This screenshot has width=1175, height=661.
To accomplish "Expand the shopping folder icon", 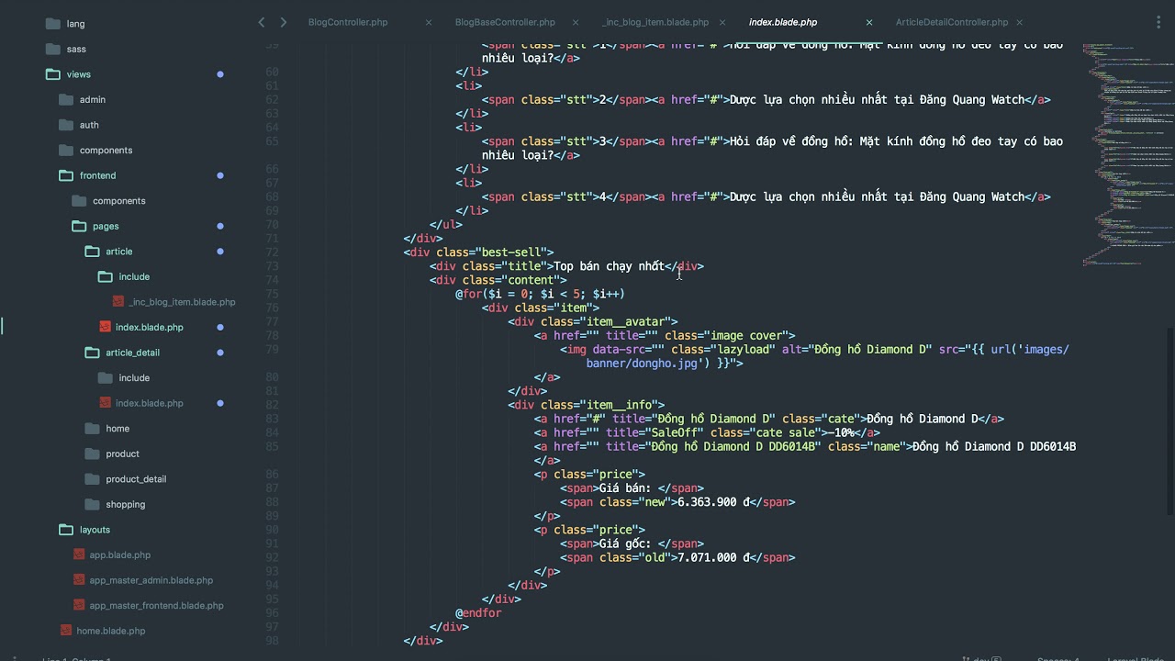I will 91,504.
